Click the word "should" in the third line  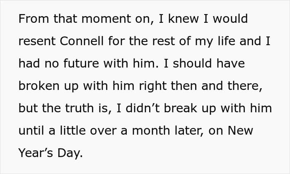coord(192,63)
